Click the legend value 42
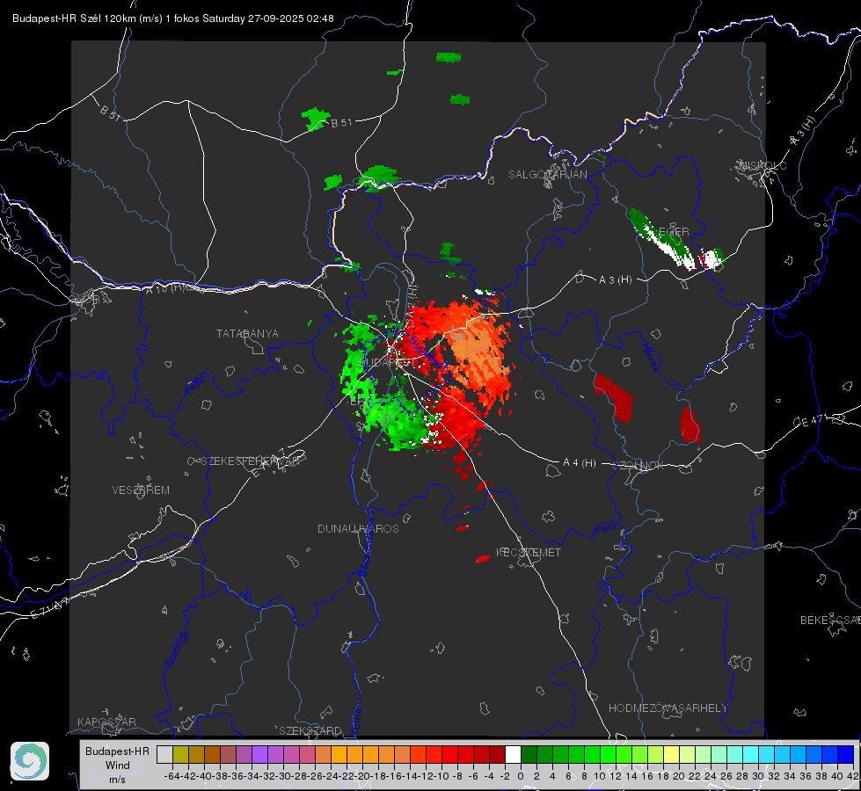The image size is (861, 791). coord(853,776)
